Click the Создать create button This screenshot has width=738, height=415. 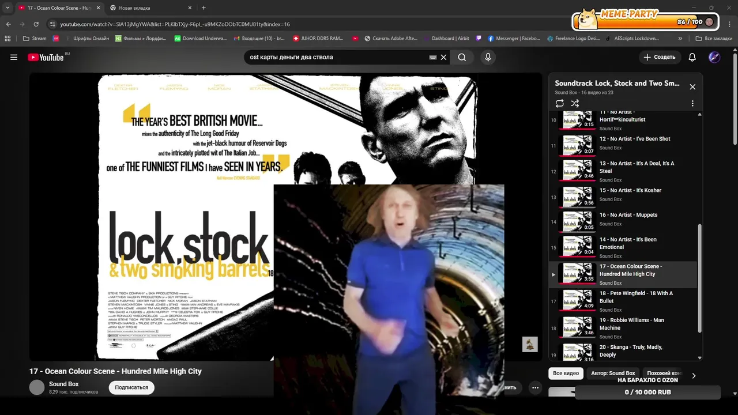[x=660, y=57]
